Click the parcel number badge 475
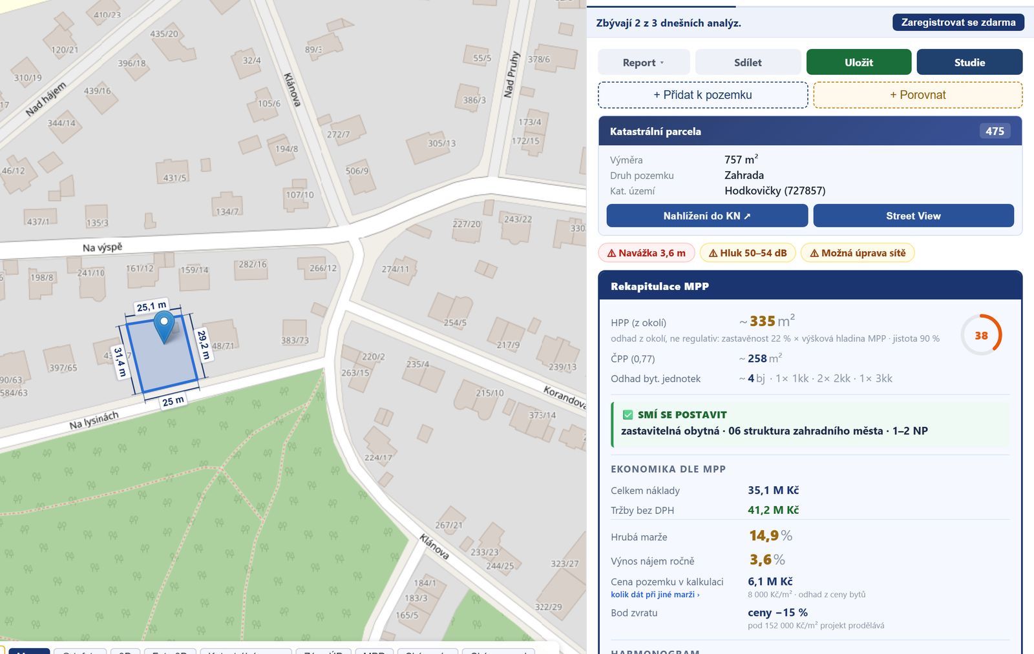This screenshot has height=654, width=1034. click(x=995, y=131)
